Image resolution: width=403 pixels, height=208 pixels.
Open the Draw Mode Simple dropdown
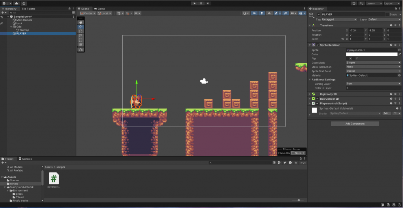pos(373,63)
